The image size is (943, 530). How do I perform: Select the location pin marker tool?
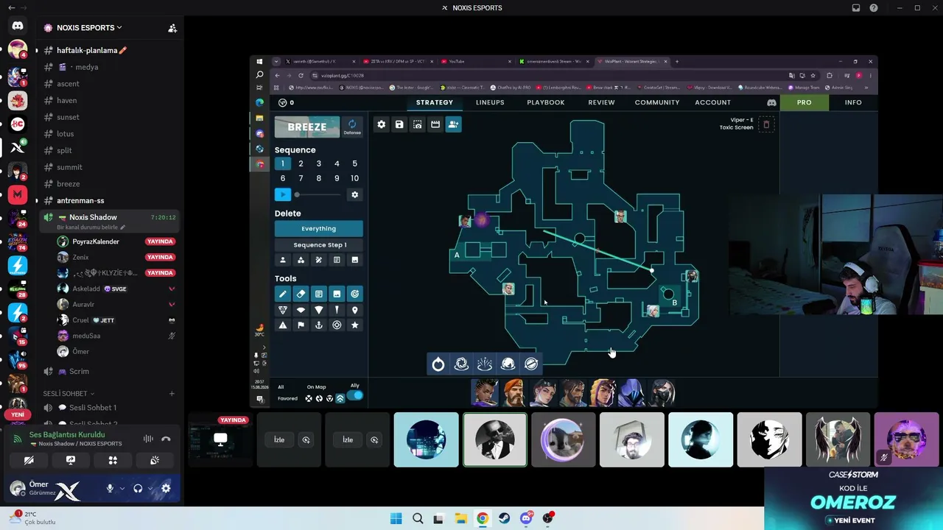pyautogui.click(x=354, y=310)
